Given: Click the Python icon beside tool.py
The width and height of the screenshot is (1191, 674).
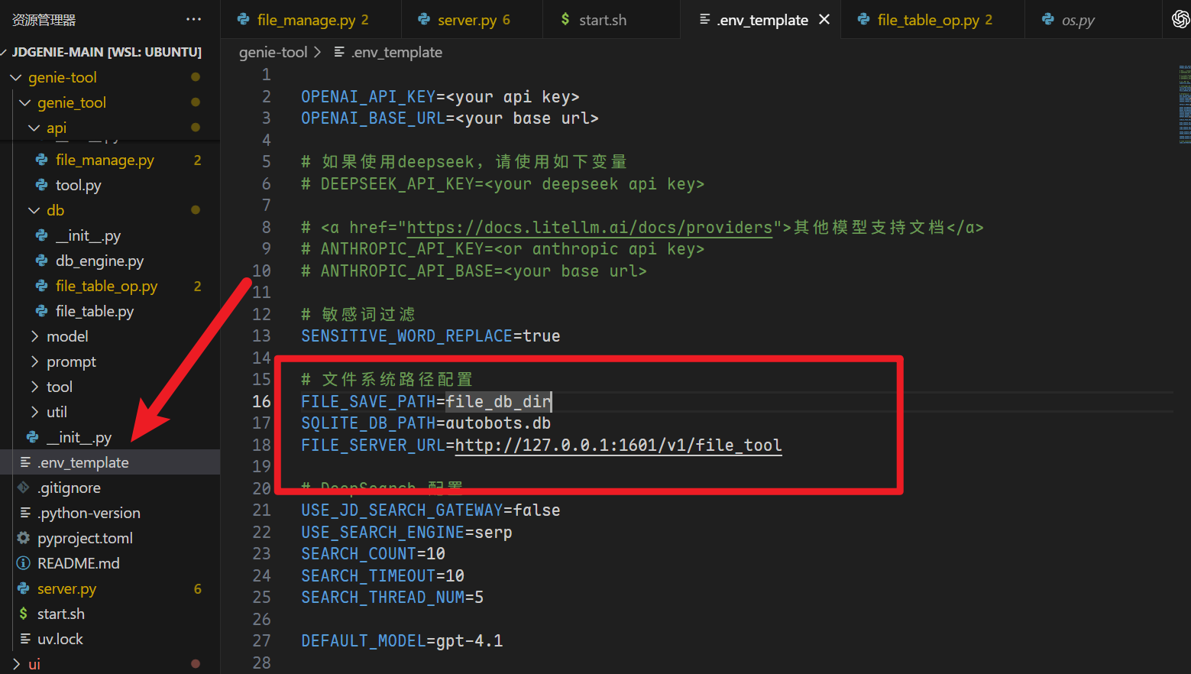Looking at the screenshot, I should point(42,185).
